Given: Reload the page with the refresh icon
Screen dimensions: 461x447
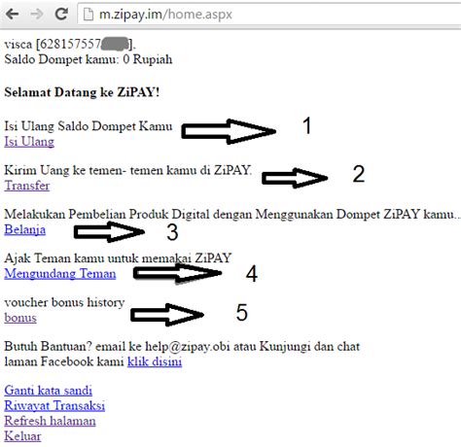Looking at the screenshot, I should 61,14.
